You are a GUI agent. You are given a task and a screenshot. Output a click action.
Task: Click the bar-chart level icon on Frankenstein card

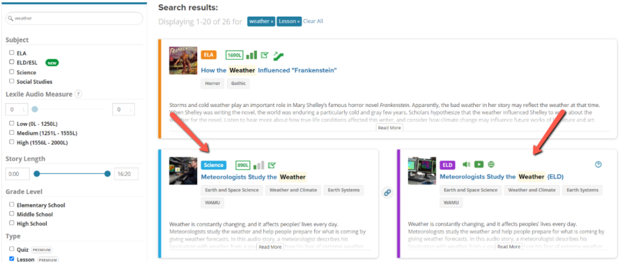pos(251,55)
